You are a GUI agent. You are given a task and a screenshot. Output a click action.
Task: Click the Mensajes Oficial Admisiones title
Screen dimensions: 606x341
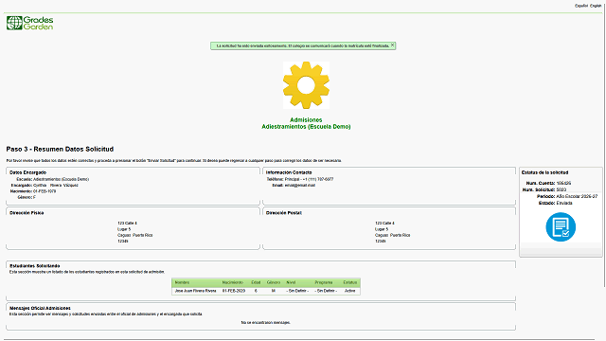point(40,308)
